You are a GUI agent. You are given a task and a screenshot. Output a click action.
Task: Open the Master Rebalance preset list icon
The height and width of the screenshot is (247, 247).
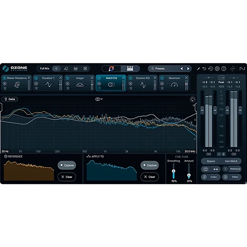tap(5, 88)
